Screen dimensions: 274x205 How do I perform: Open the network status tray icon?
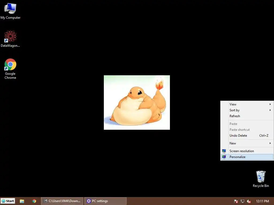coord(242,201)
